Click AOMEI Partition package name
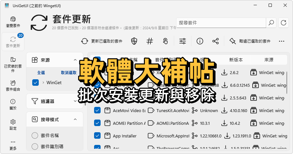The width and height of the screenshot is (293, 154). tap(129, 123)
